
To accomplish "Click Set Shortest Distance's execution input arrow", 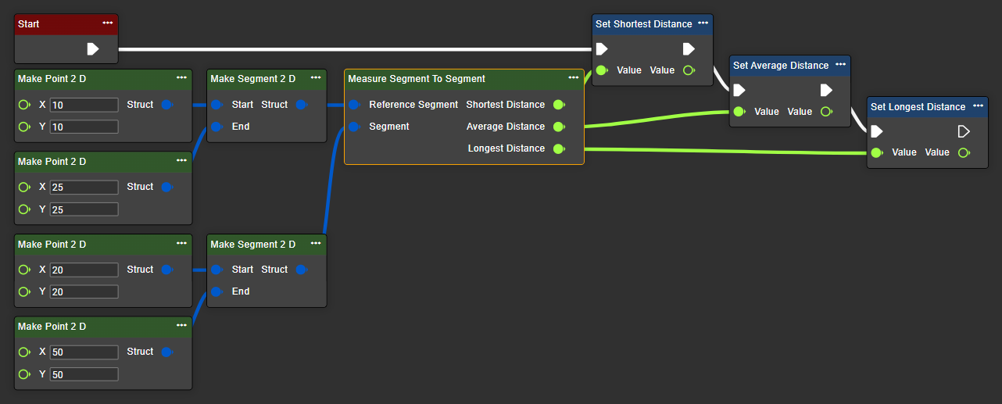I will 601,49.
